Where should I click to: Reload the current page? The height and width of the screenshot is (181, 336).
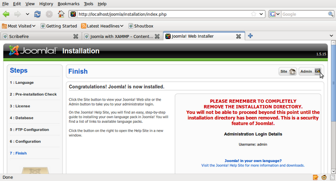tap(37, 14)
